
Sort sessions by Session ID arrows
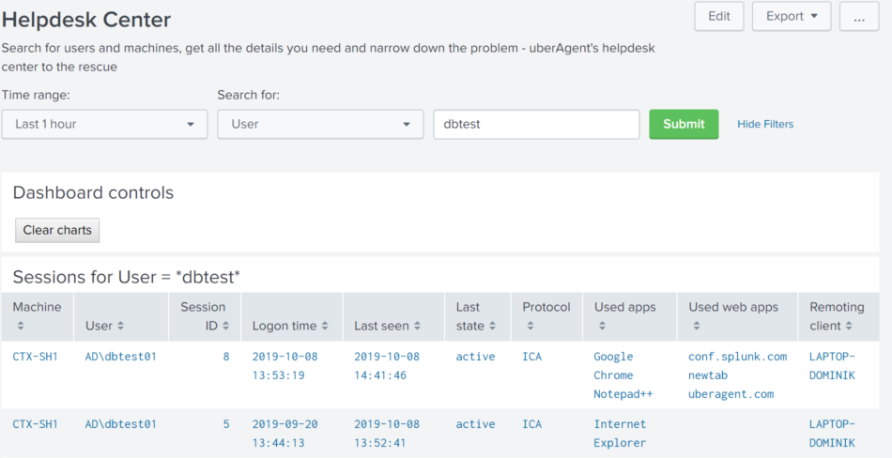[x=224, y=326]
